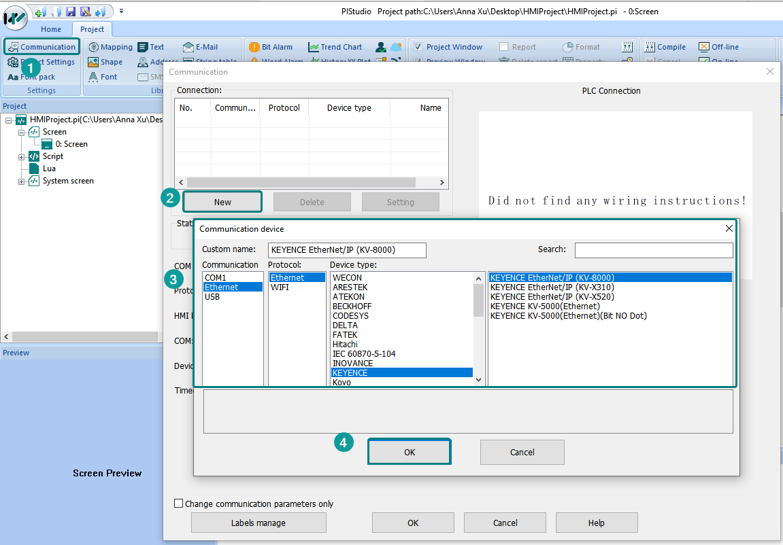
Task: Open the Communication tool in the ribbon
Action: [x=42, y=47]
